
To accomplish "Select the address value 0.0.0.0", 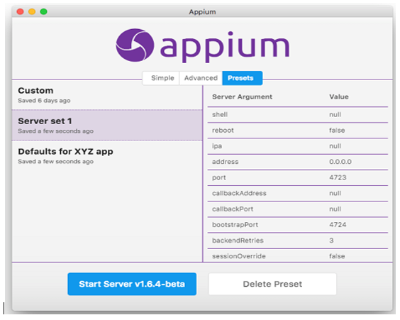I will tap(340, 162).
